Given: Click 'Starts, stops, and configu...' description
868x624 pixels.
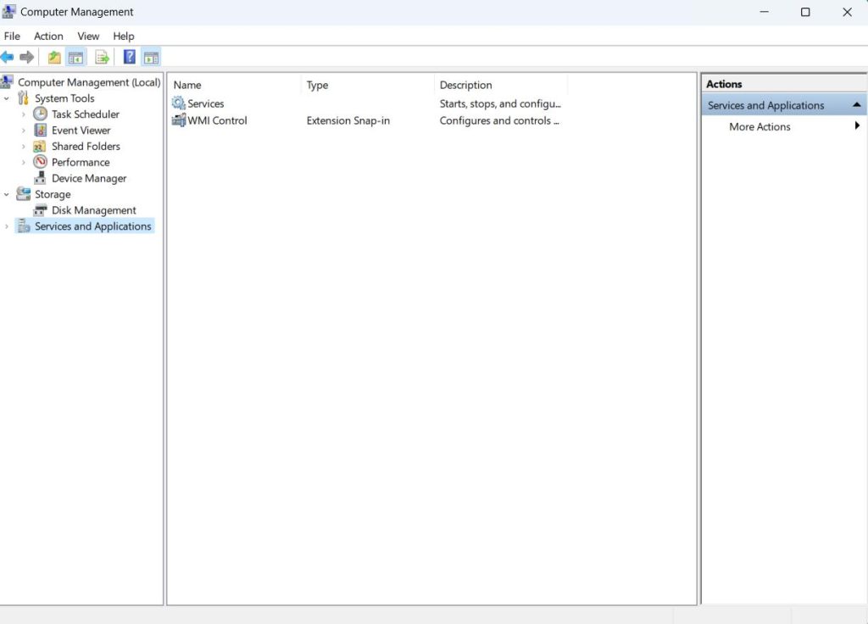Looking at the screenshot, I should [x=500, y=103].
